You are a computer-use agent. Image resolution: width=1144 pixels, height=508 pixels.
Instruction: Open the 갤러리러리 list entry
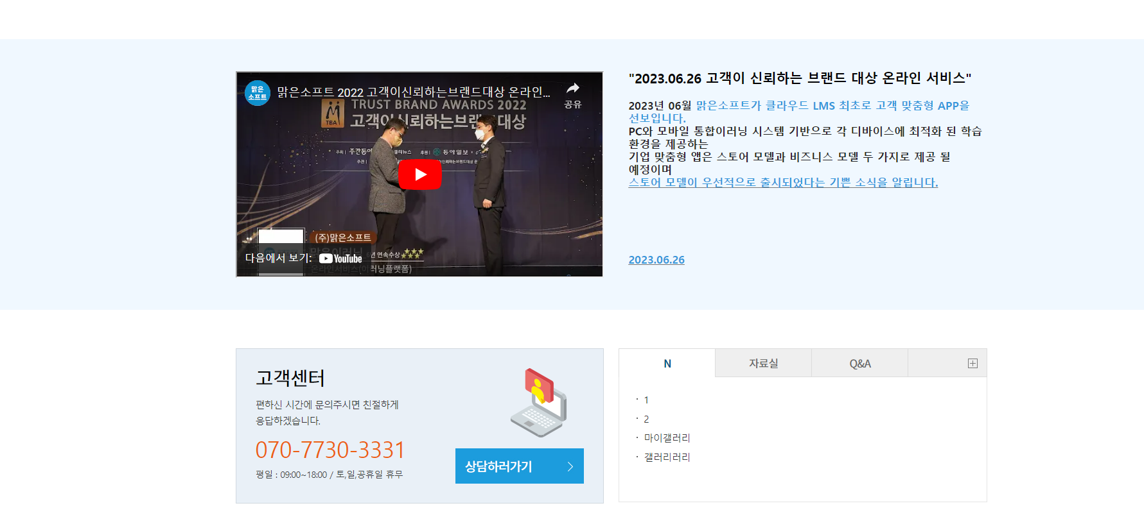[x=667, y=457]
